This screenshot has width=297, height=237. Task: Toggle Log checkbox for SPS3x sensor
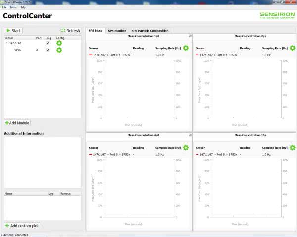click(48, 50)
